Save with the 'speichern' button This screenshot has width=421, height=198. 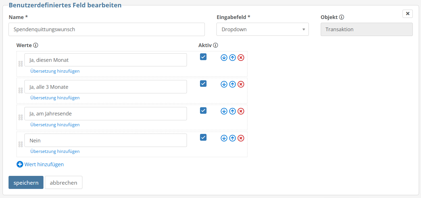tap(26, 182)
